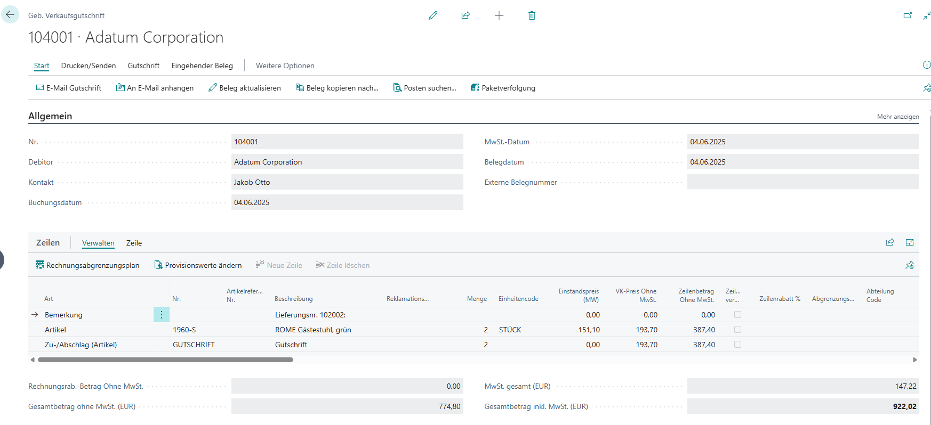
Task: Toggle checkbox in Artikel row
Action: point(737,330)
